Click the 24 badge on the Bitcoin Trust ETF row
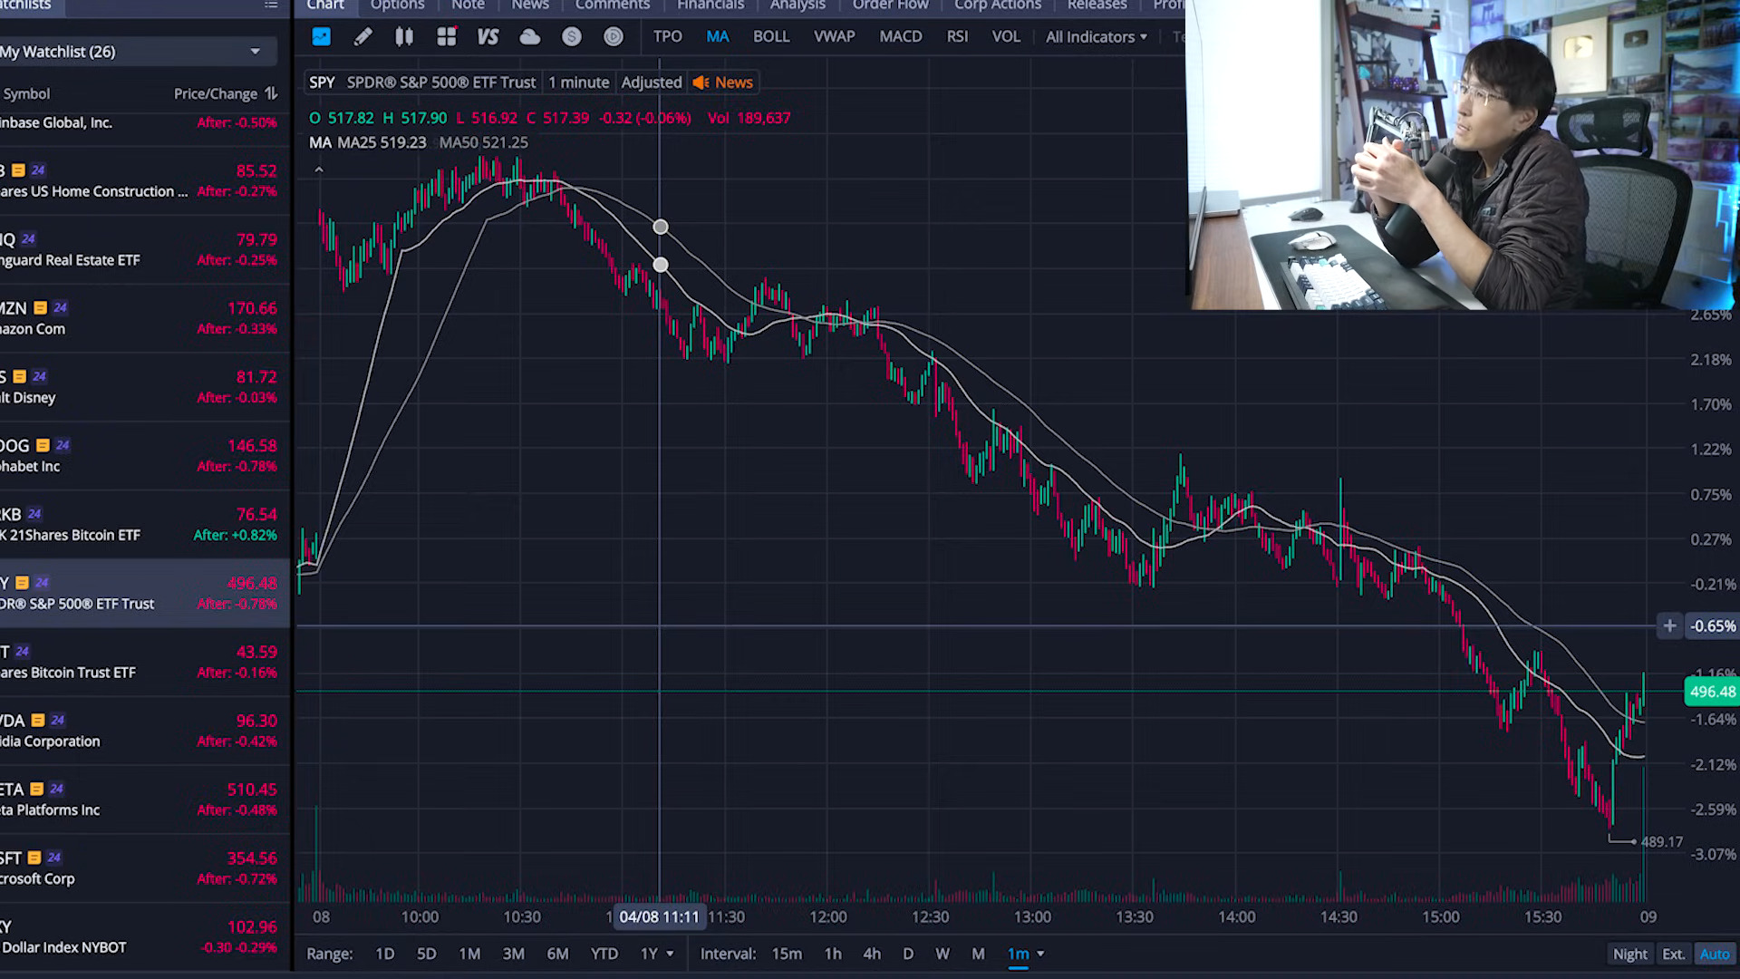This screenshot has height=979, width=1740. click(x=23, y=652)
